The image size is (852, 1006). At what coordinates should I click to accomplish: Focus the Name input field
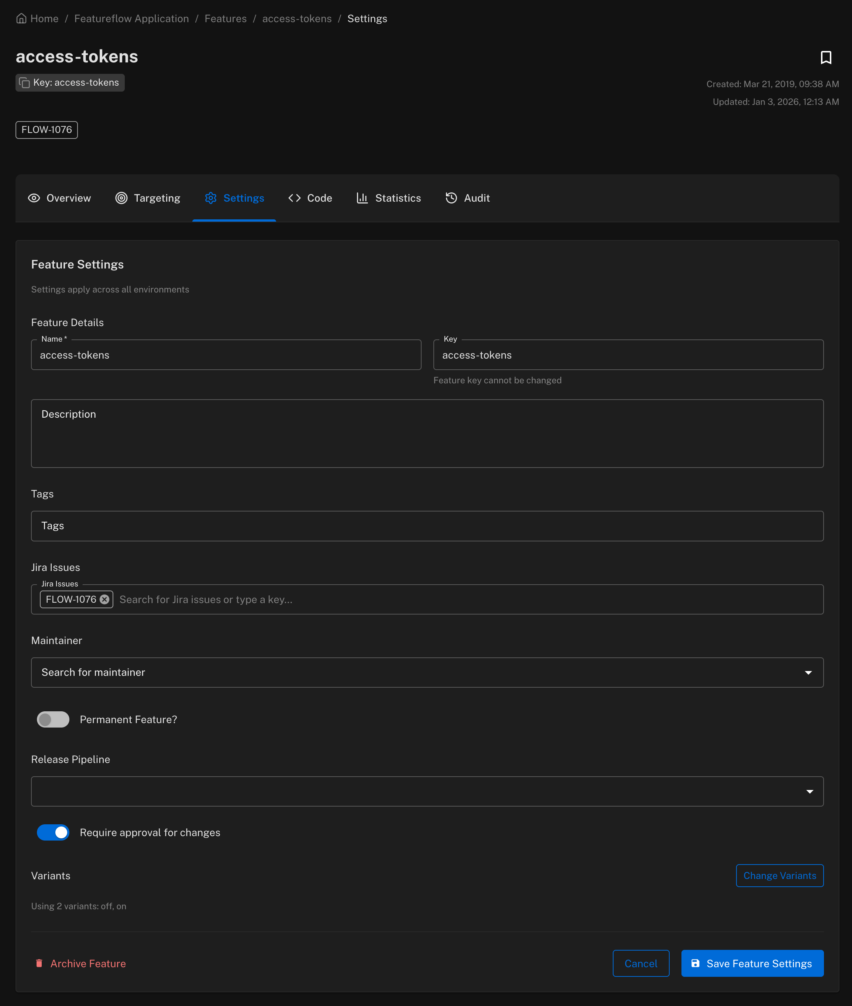pos(226,355)
